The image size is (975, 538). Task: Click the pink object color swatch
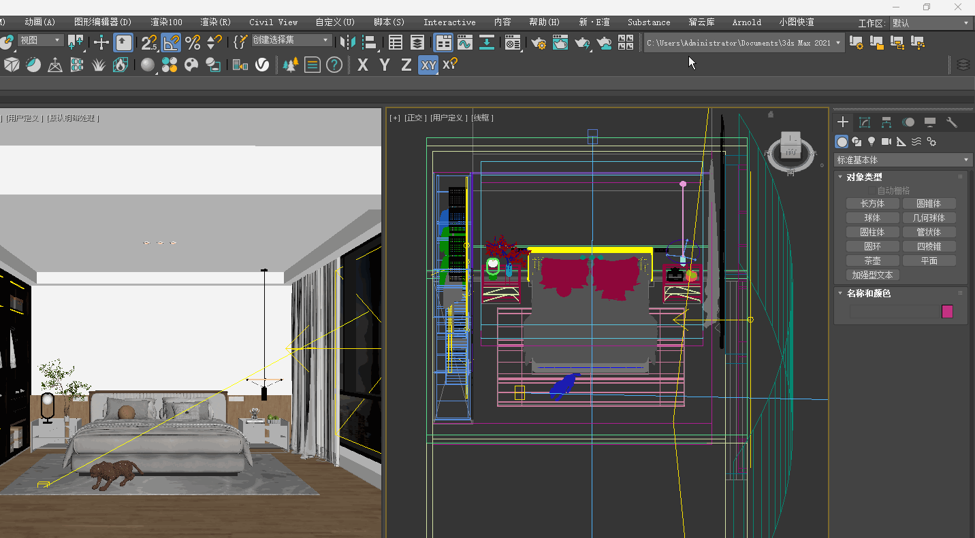coord(947,312)
